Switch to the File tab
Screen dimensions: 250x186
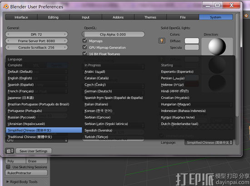[183, 17]
